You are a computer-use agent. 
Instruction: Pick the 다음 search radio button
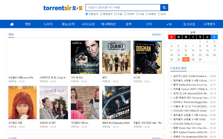click(137, 14)
